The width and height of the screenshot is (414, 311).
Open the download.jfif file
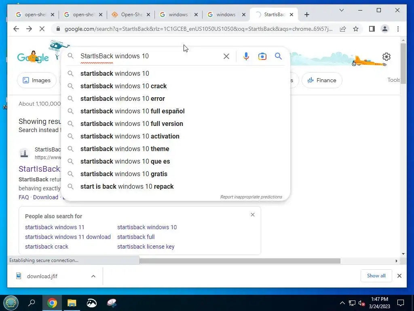(42, 276)
